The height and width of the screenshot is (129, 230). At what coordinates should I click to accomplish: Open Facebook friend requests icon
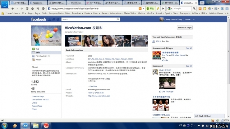[50, 19]
